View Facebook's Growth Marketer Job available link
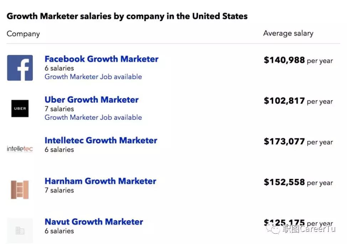 [x=93, y=77]
